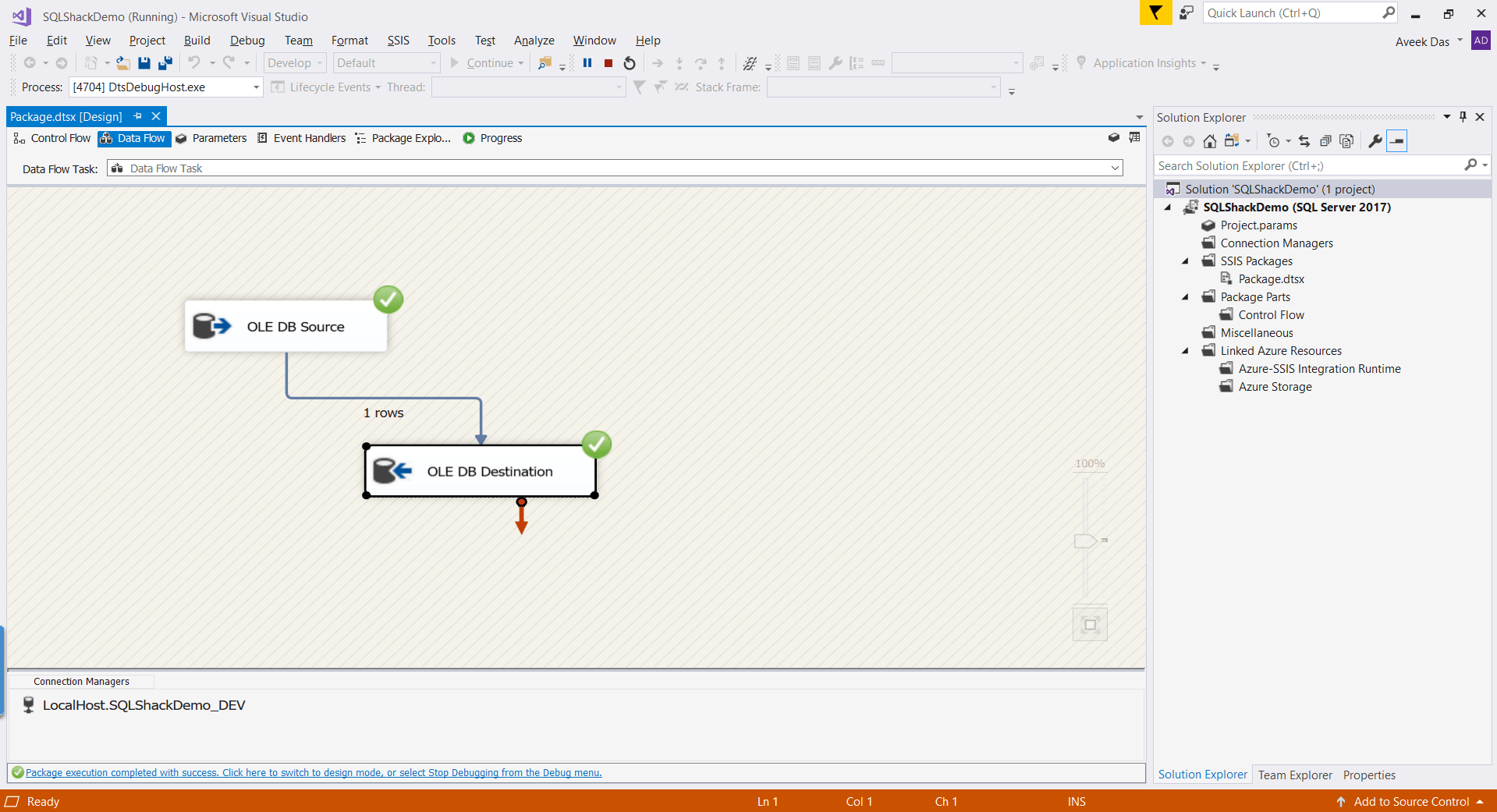Click the Break All pause icon
This screenshot has width=1497, height=812.
click(x=587, y=63)
